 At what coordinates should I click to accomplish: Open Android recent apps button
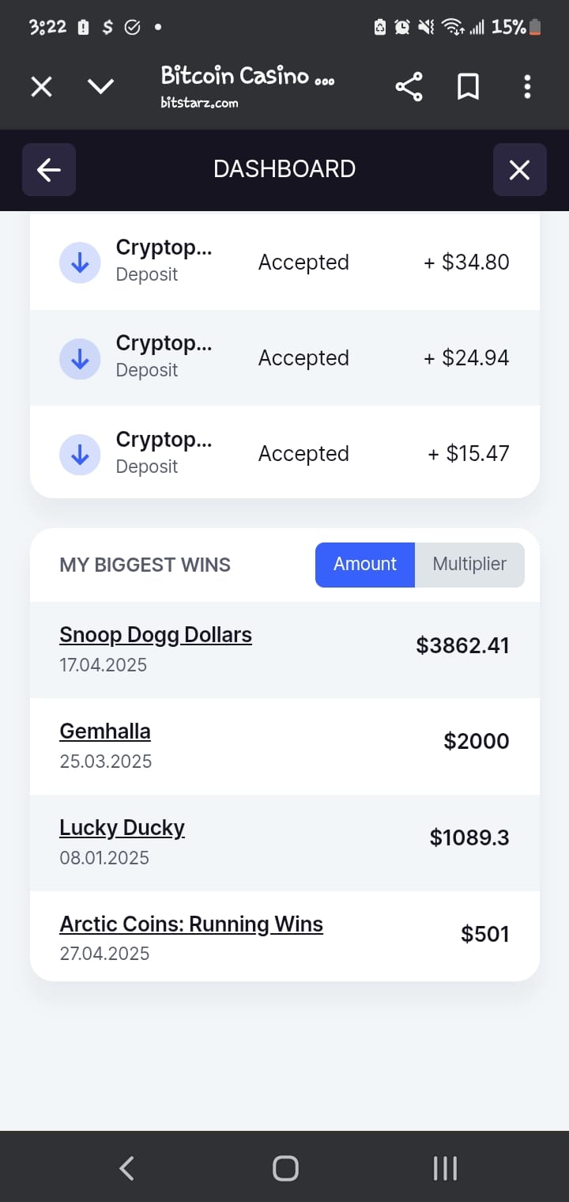[445, 1168]
